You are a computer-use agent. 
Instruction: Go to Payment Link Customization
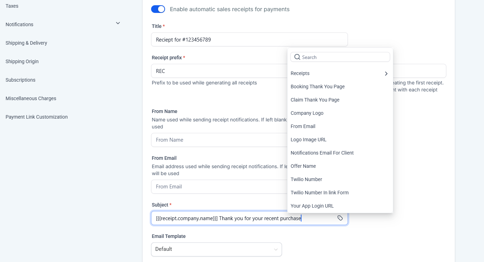pos(37,117)
